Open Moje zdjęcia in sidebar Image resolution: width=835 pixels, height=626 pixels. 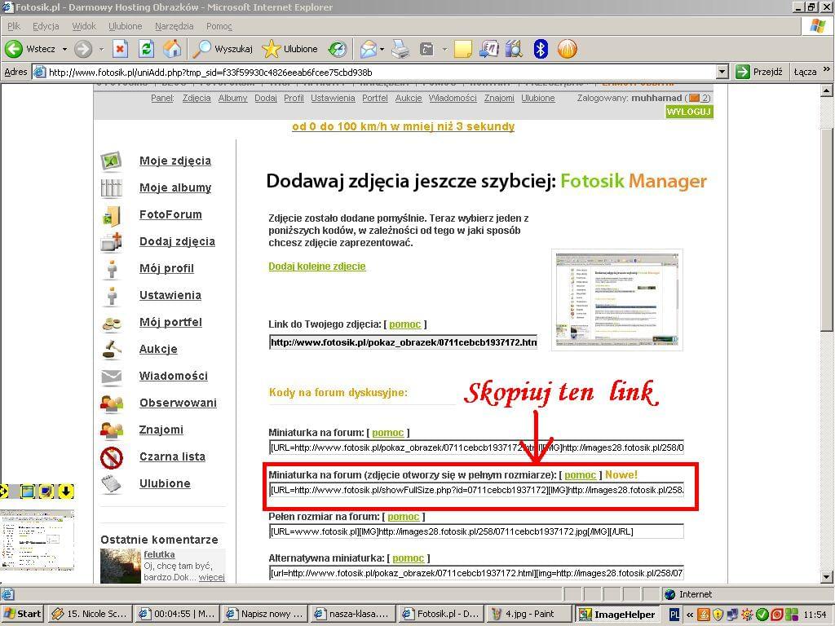[175, 161]
